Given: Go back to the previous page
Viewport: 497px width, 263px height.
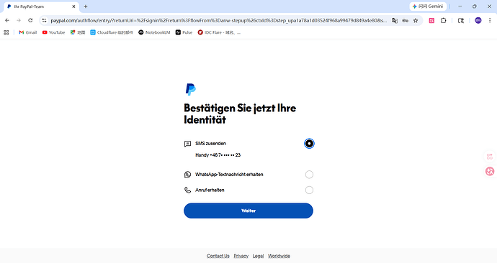Looking at the screenshot, I should coord(7,20).
